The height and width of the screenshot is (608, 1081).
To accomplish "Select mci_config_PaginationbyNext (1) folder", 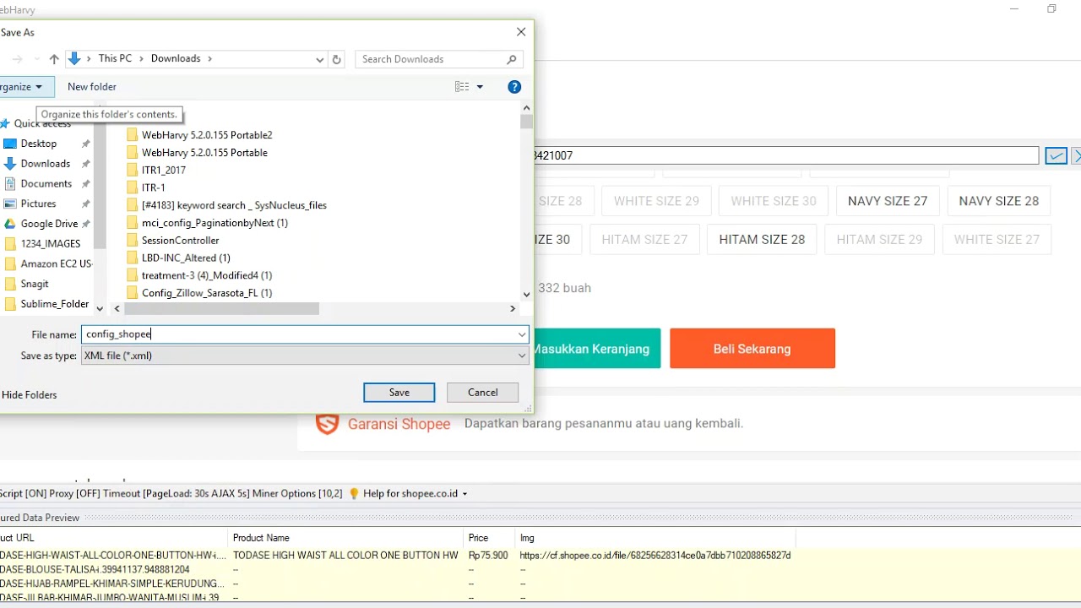I will 215,223.
